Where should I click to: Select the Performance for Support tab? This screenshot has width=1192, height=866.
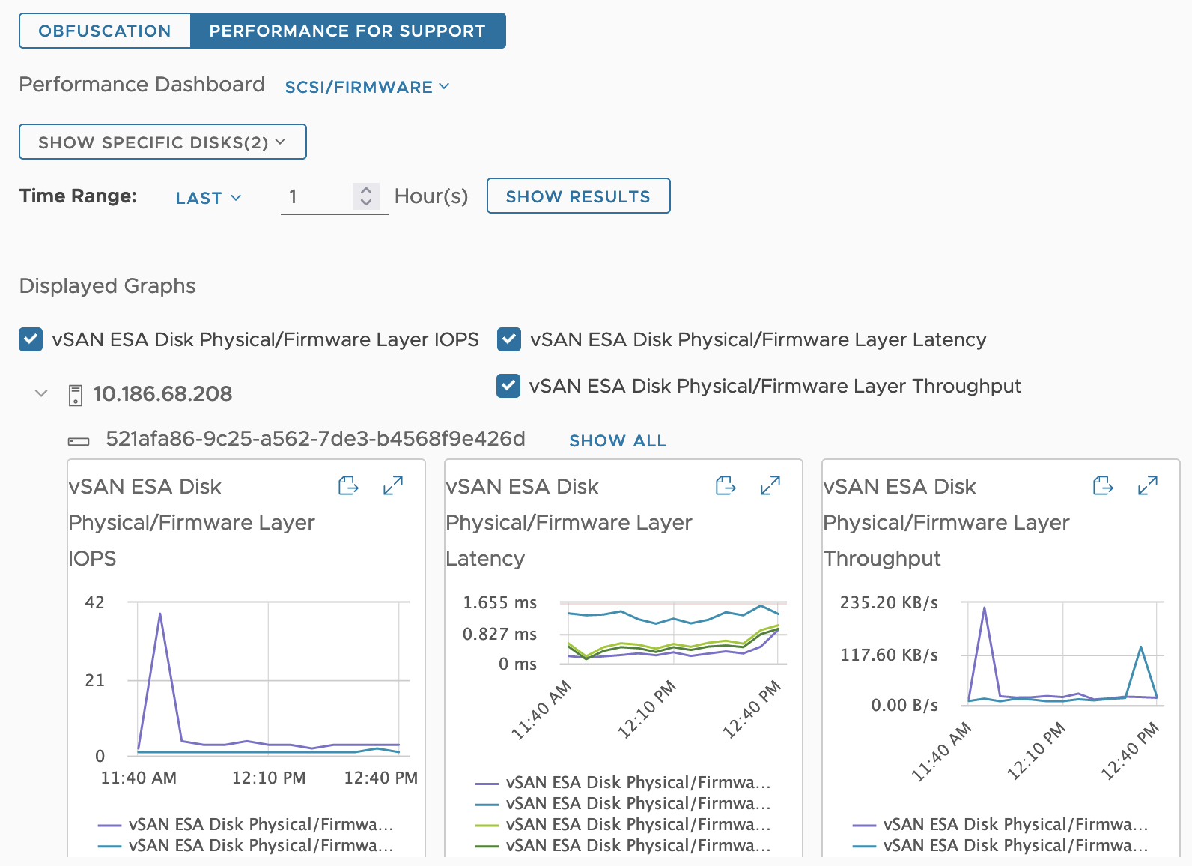347,31
